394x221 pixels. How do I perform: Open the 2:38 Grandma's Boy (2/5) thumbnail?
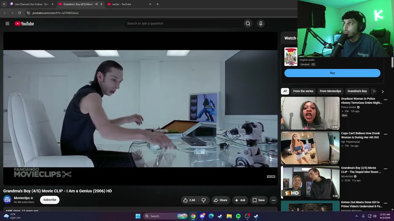coord(310,182)
